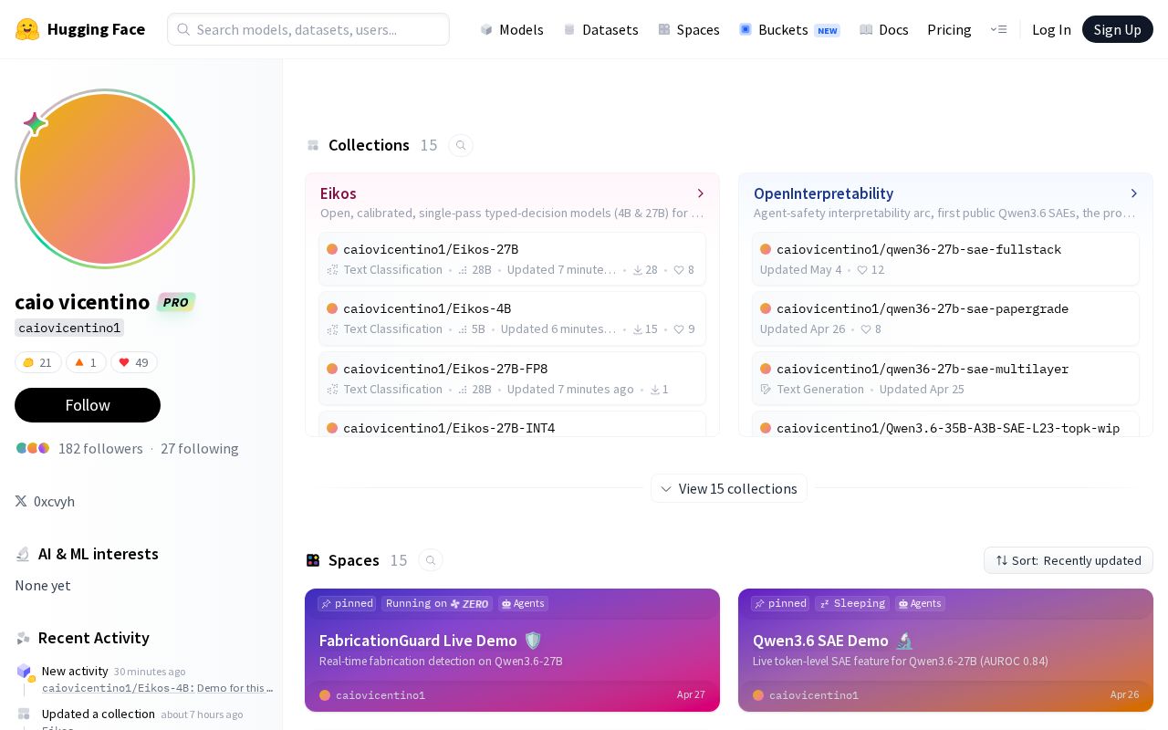Focus the search models, datasets, users field
Screen dimensions: 1168x730
pos(308,29)
